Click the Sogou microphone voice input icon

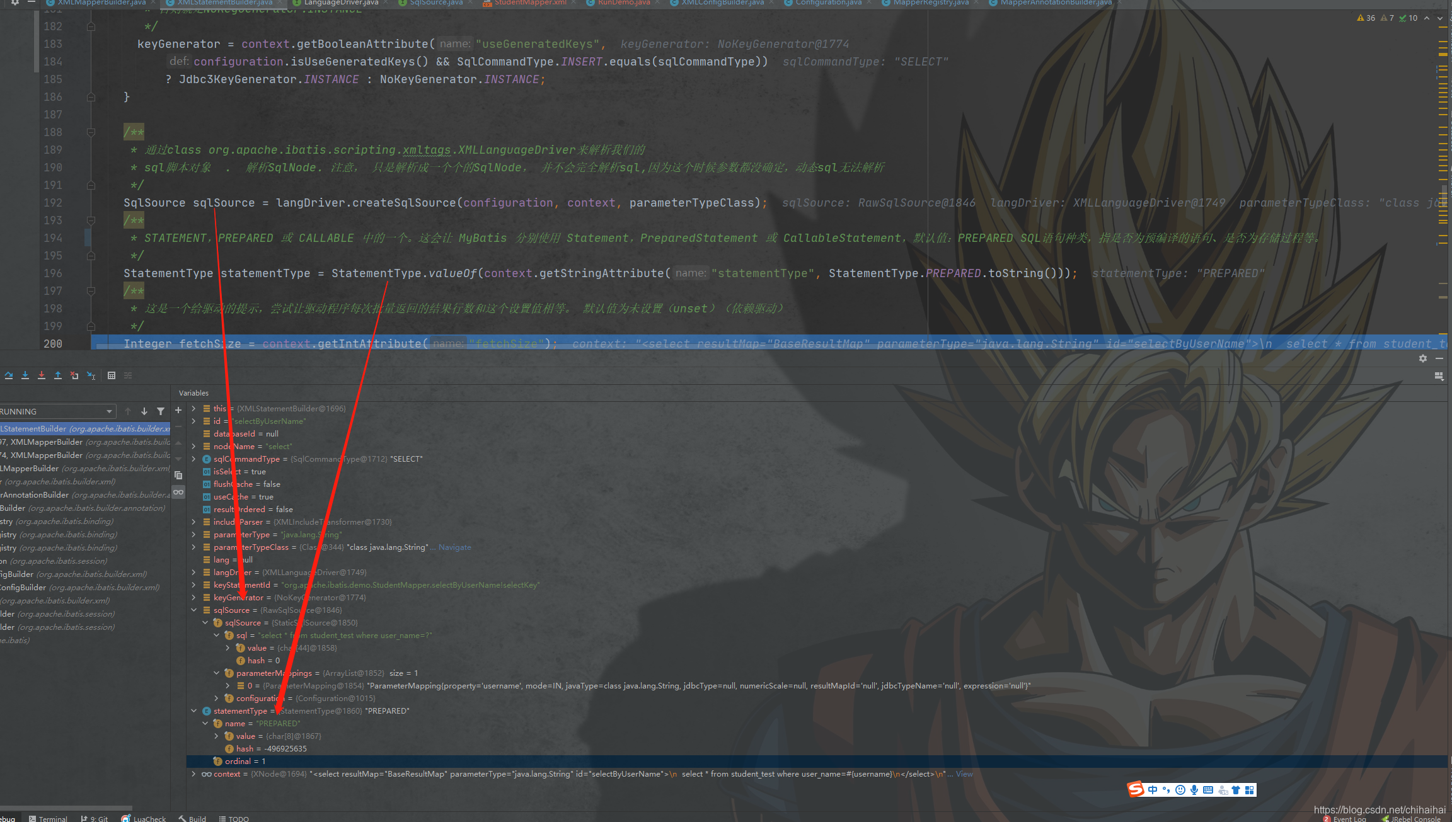tap(1194, 789)
